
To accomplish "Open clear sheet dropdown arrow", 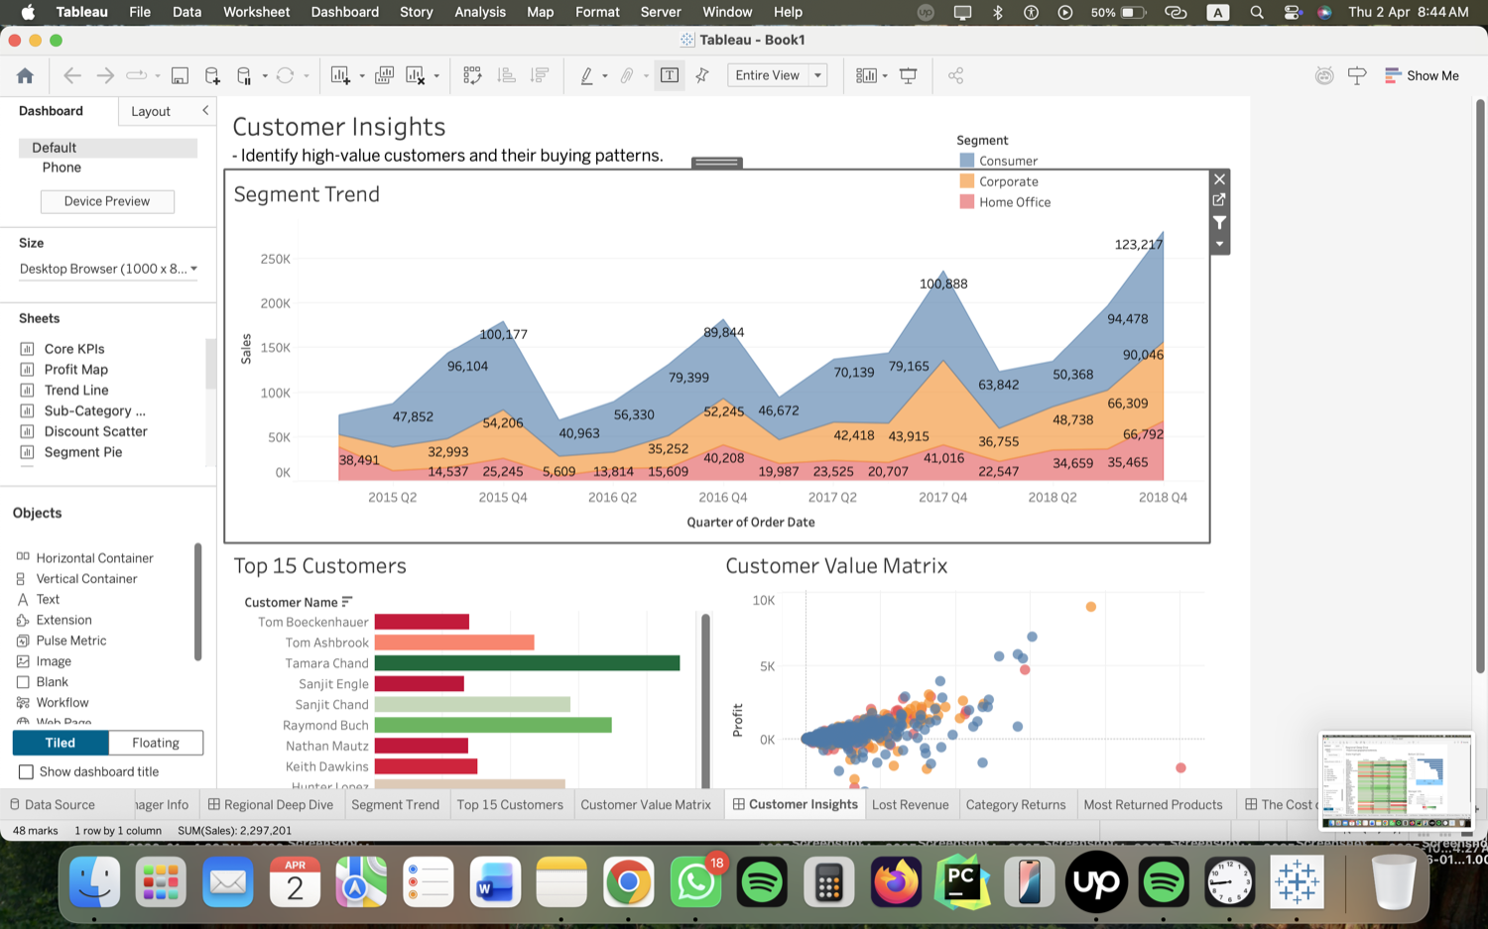I will coord(436,76).
